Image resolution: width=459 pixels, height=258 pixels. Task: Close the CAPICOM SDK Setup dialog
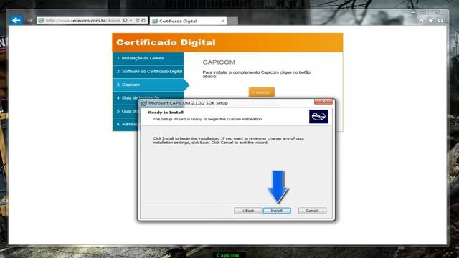coord(323,102)
